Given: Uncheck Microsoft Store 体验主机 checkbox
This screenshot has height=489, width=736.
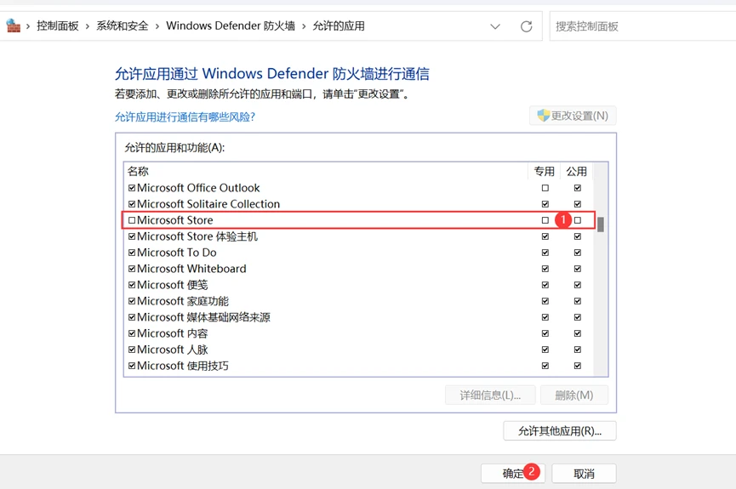Looking at the screenshot, I should (x=132, y=236).
